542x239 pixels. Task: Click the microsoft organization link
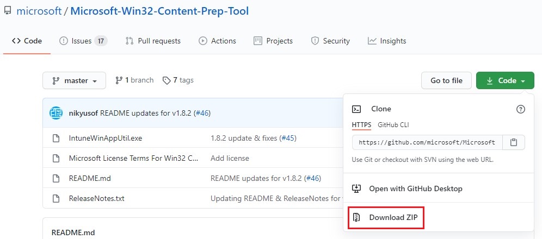point(39,11)
